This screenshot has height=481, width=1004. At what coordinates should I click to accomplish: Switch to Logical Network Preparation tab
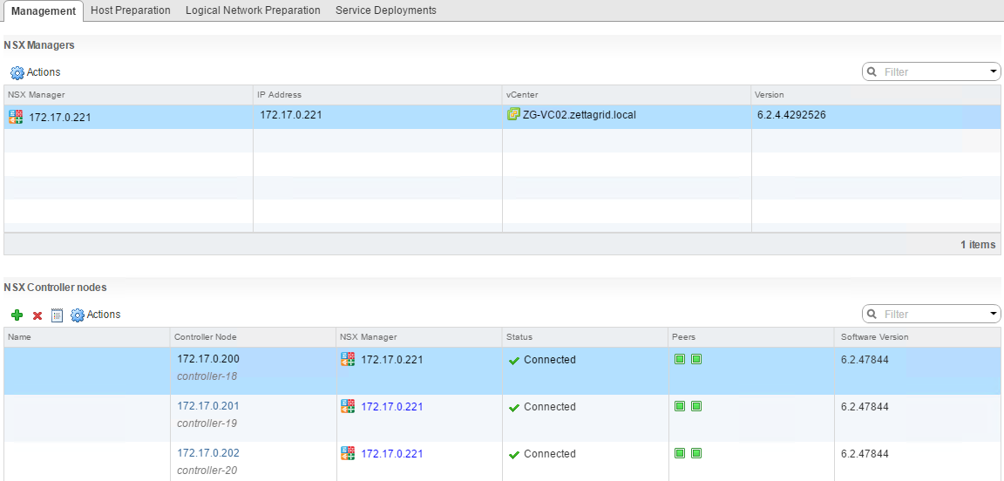click(253, 10)
